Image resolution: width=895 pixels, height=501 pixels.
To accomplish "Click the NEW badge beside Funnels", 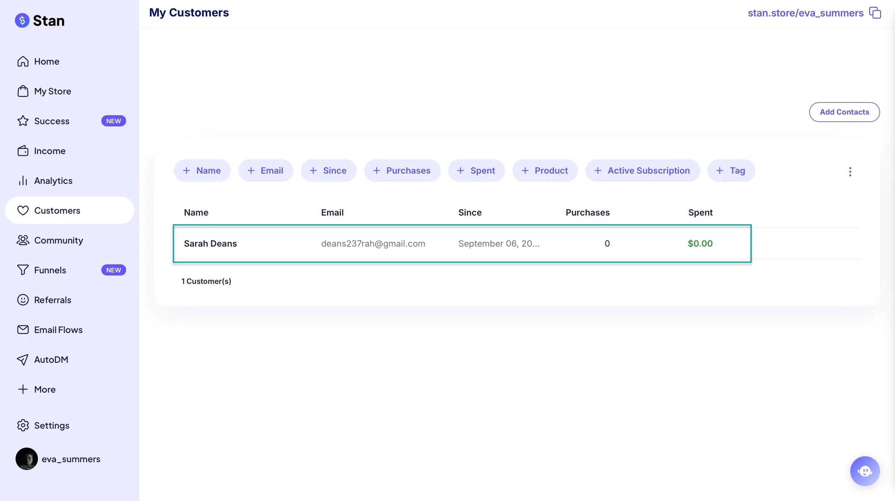I will (113, 270).
